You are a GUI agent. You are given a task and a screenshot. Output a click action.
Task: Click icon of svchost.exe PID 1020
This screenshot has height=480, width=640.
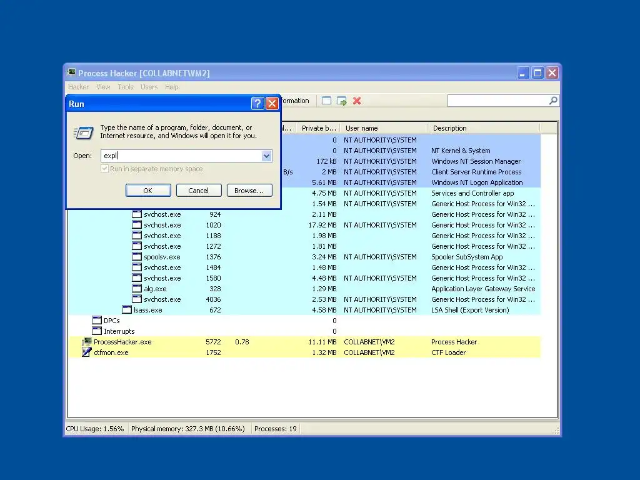point(137,225)
